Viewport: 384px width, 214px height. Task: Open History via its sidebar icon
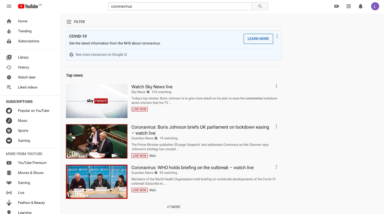point(9,67)
